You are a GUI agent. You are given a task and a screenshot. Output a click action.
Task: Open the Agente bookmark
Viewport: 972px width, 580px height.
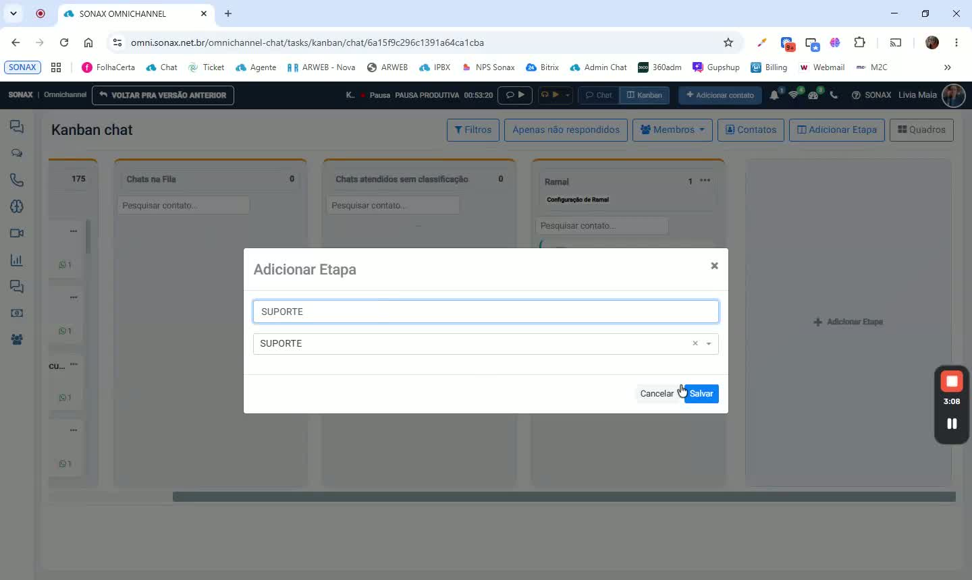(256, 67)
